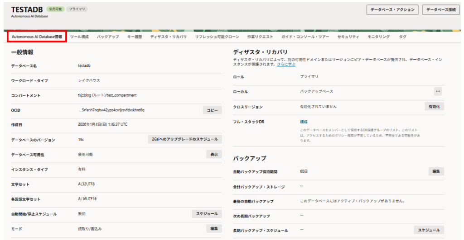Screen dimensions: 464x240
Task: Follow the さらに学ぶ link
Action: [286, 65]
